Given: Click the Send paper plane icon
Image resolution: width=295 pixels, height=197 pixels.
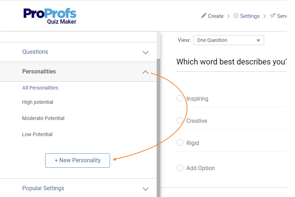Looking at the screenshot, I should (272, 16).
